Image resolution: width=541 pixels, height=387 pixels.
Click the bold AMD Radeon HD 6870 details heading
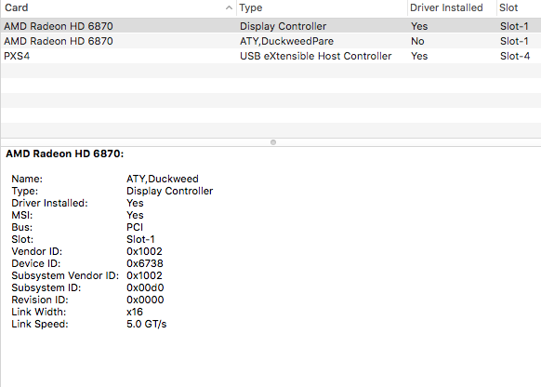click(64, 153)
